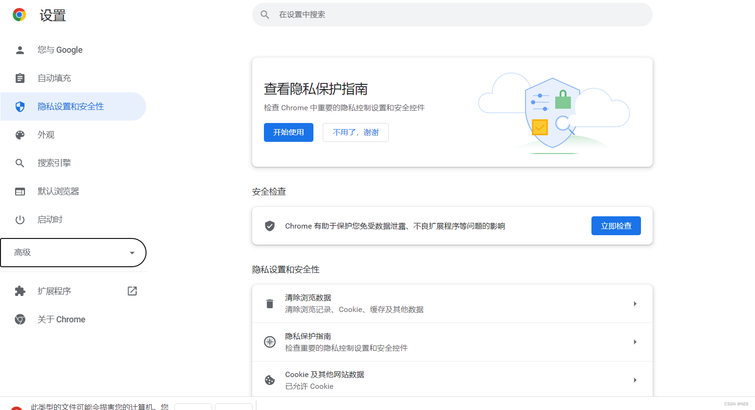Click the puzzle piece icon for 扩展程序
755x410 pixels.
(x=20, y=291)
